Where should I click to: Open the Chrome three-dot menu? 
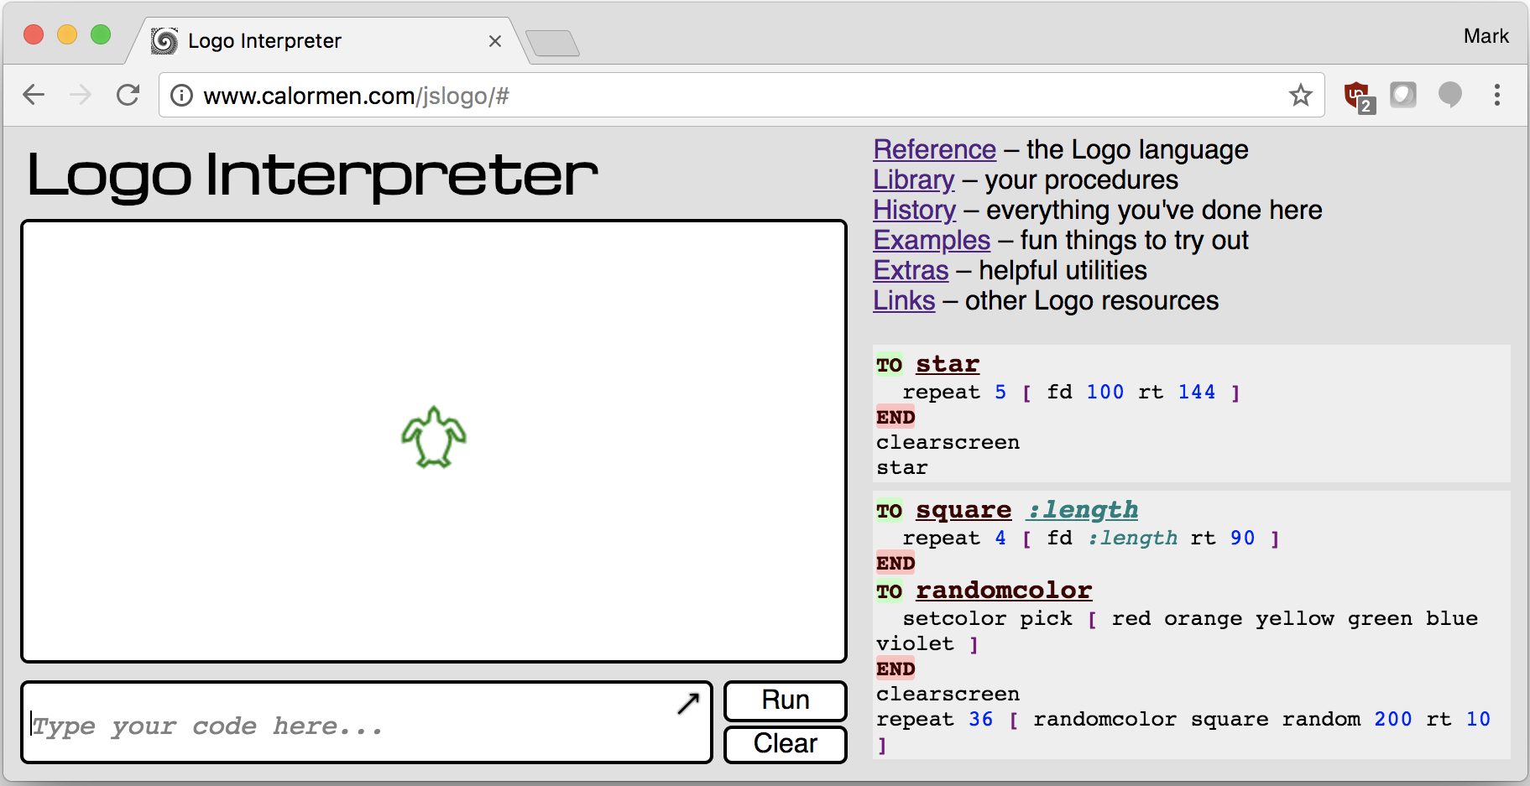[x=1496, y=95]
